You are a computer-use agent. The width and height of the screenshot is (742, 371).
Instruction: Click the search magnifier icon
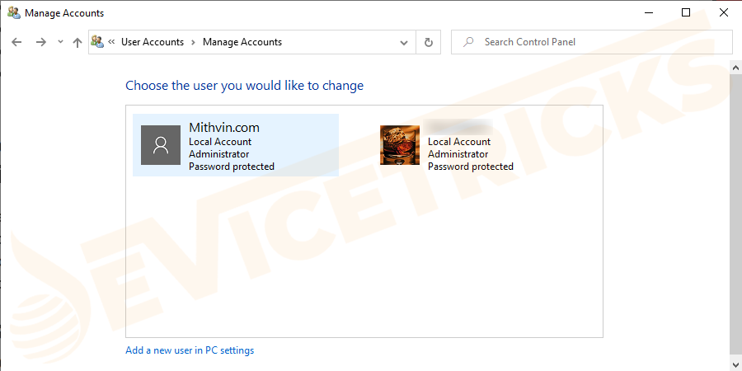468,42
